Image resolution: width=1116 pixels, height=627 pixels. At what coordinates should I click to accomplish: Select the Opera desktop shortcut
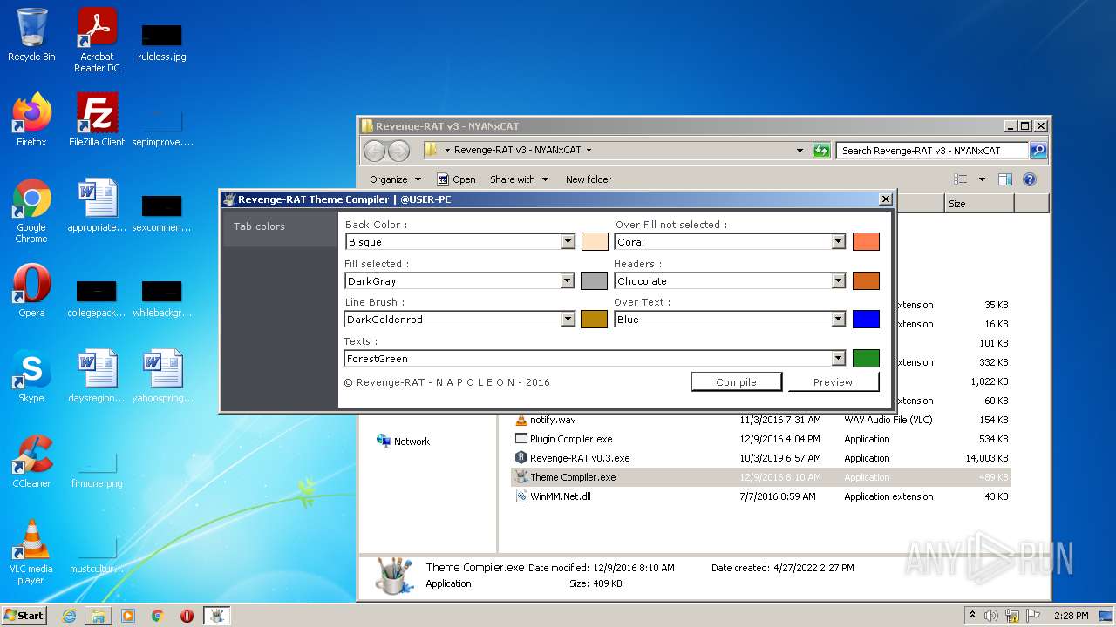(31, 291)
